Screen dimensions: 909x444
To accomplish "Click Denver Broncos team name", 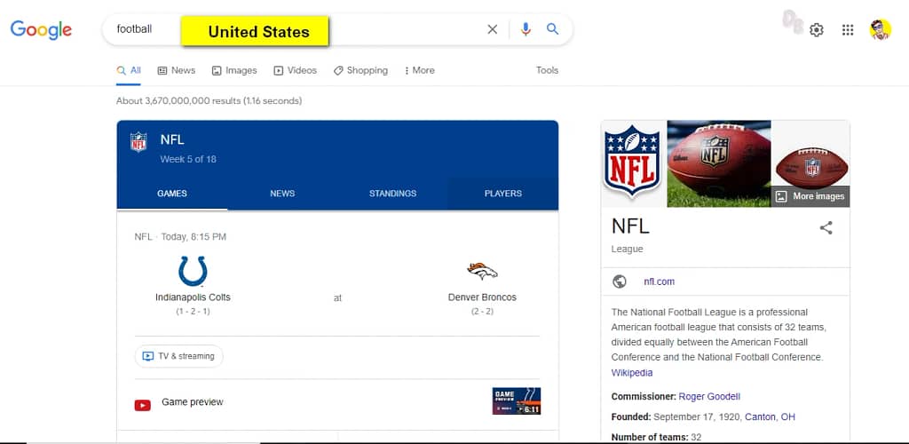I will pyautogui.click(x=482, y=297).
